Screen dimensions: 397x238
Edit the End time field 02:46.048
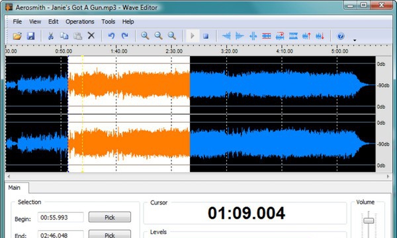pyautogui.click(x=60, y=235)
